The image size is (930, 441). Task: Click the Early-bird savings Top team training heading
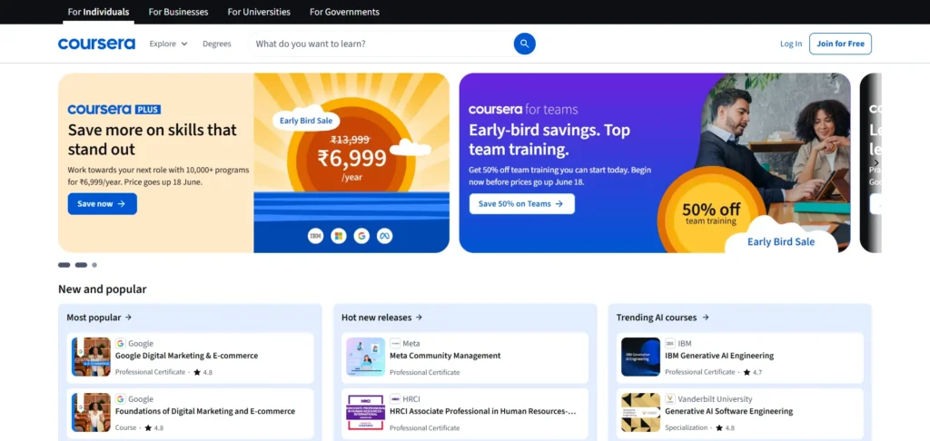point(549,140)
